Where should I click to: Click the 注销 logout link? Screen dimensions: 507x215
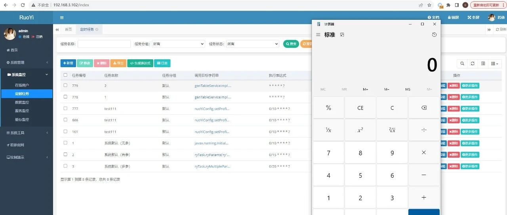coord(37,37)
